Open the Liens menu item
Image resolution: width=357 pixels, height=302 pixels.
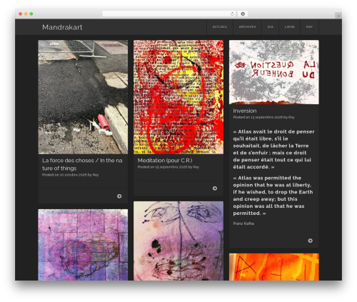[289, 27]
